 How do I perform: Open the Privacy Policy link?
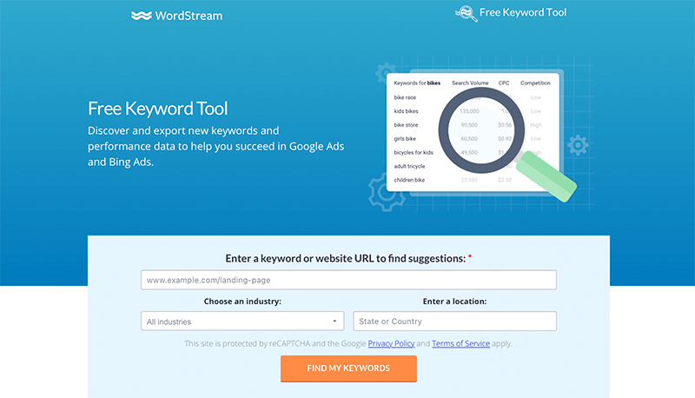(391, 343)
